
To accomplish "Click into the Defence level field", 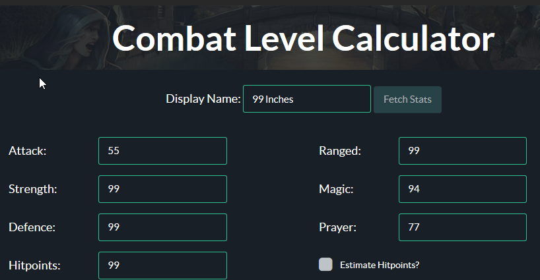I will pyautogui.click(x=162, y=227).
